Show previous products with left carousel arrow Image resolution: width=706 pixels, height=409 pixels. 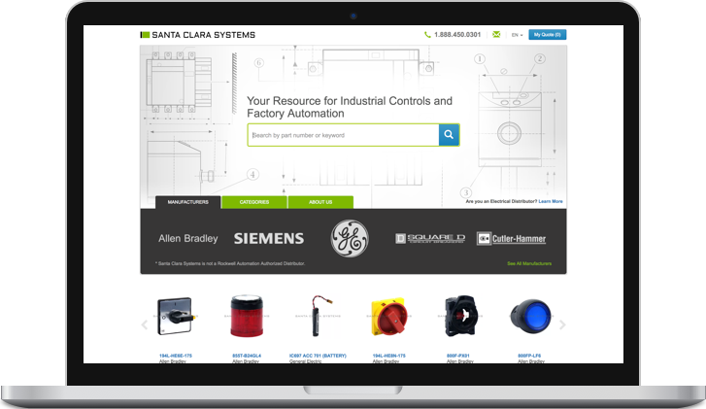click(x=145, y=324)
